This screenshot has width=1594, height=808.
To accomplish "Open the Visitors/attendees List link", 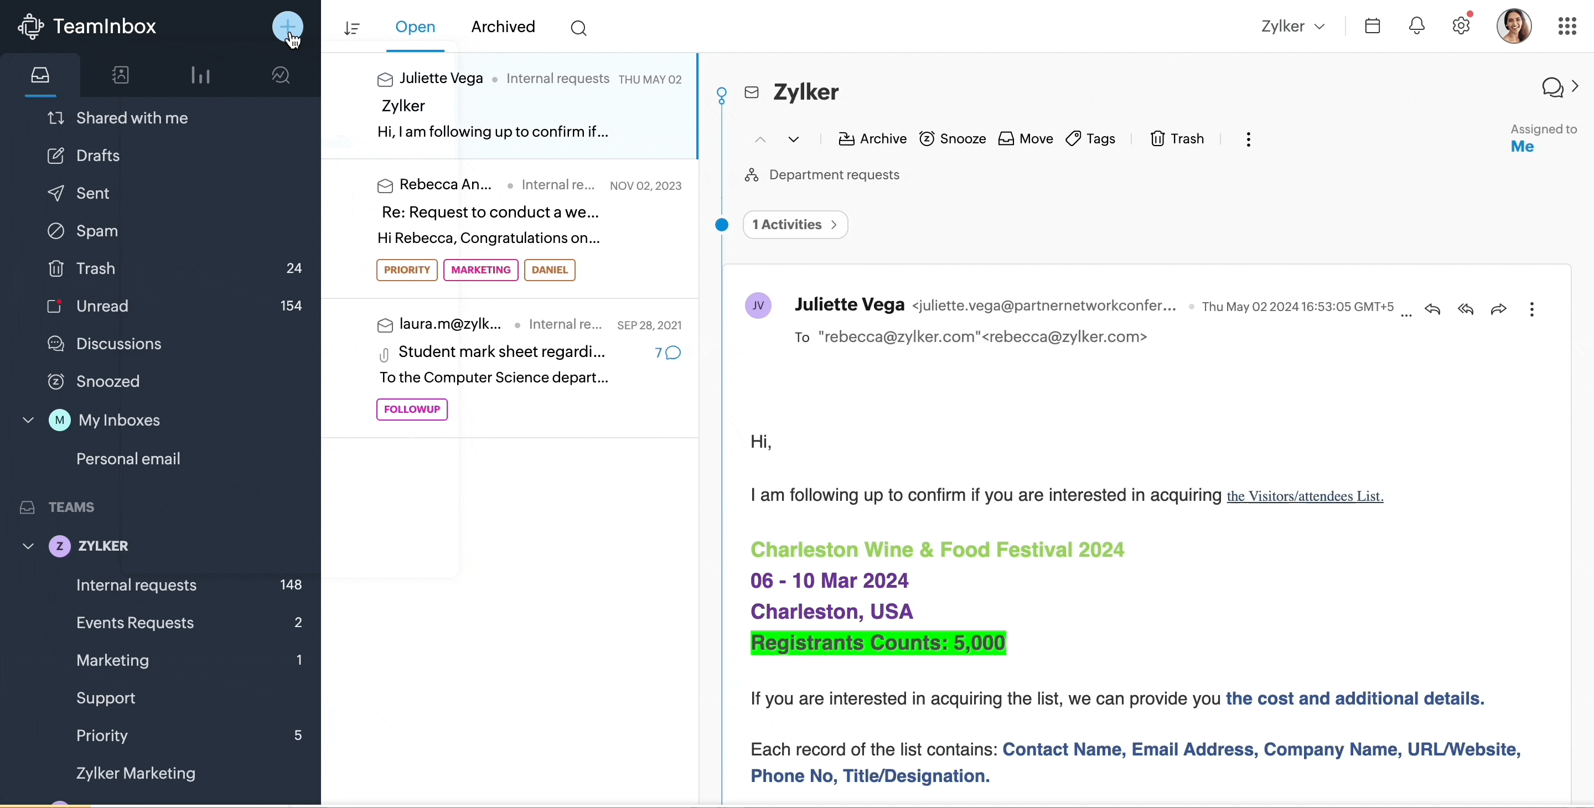I will coord(1305,497).
